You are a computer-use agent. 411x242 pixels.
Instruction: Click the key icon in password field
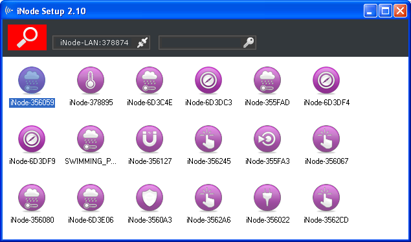(249, 43)
